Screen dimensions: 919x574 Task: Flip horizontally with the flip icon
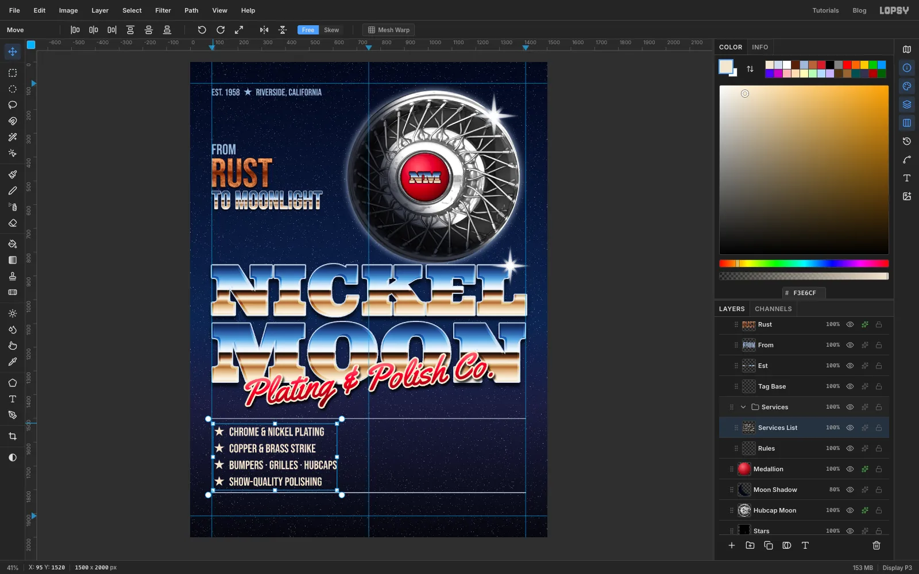(x=264, y=30)
